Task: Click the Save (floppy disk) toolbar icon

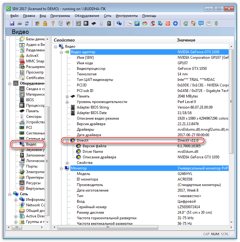Action: point(12,23)
